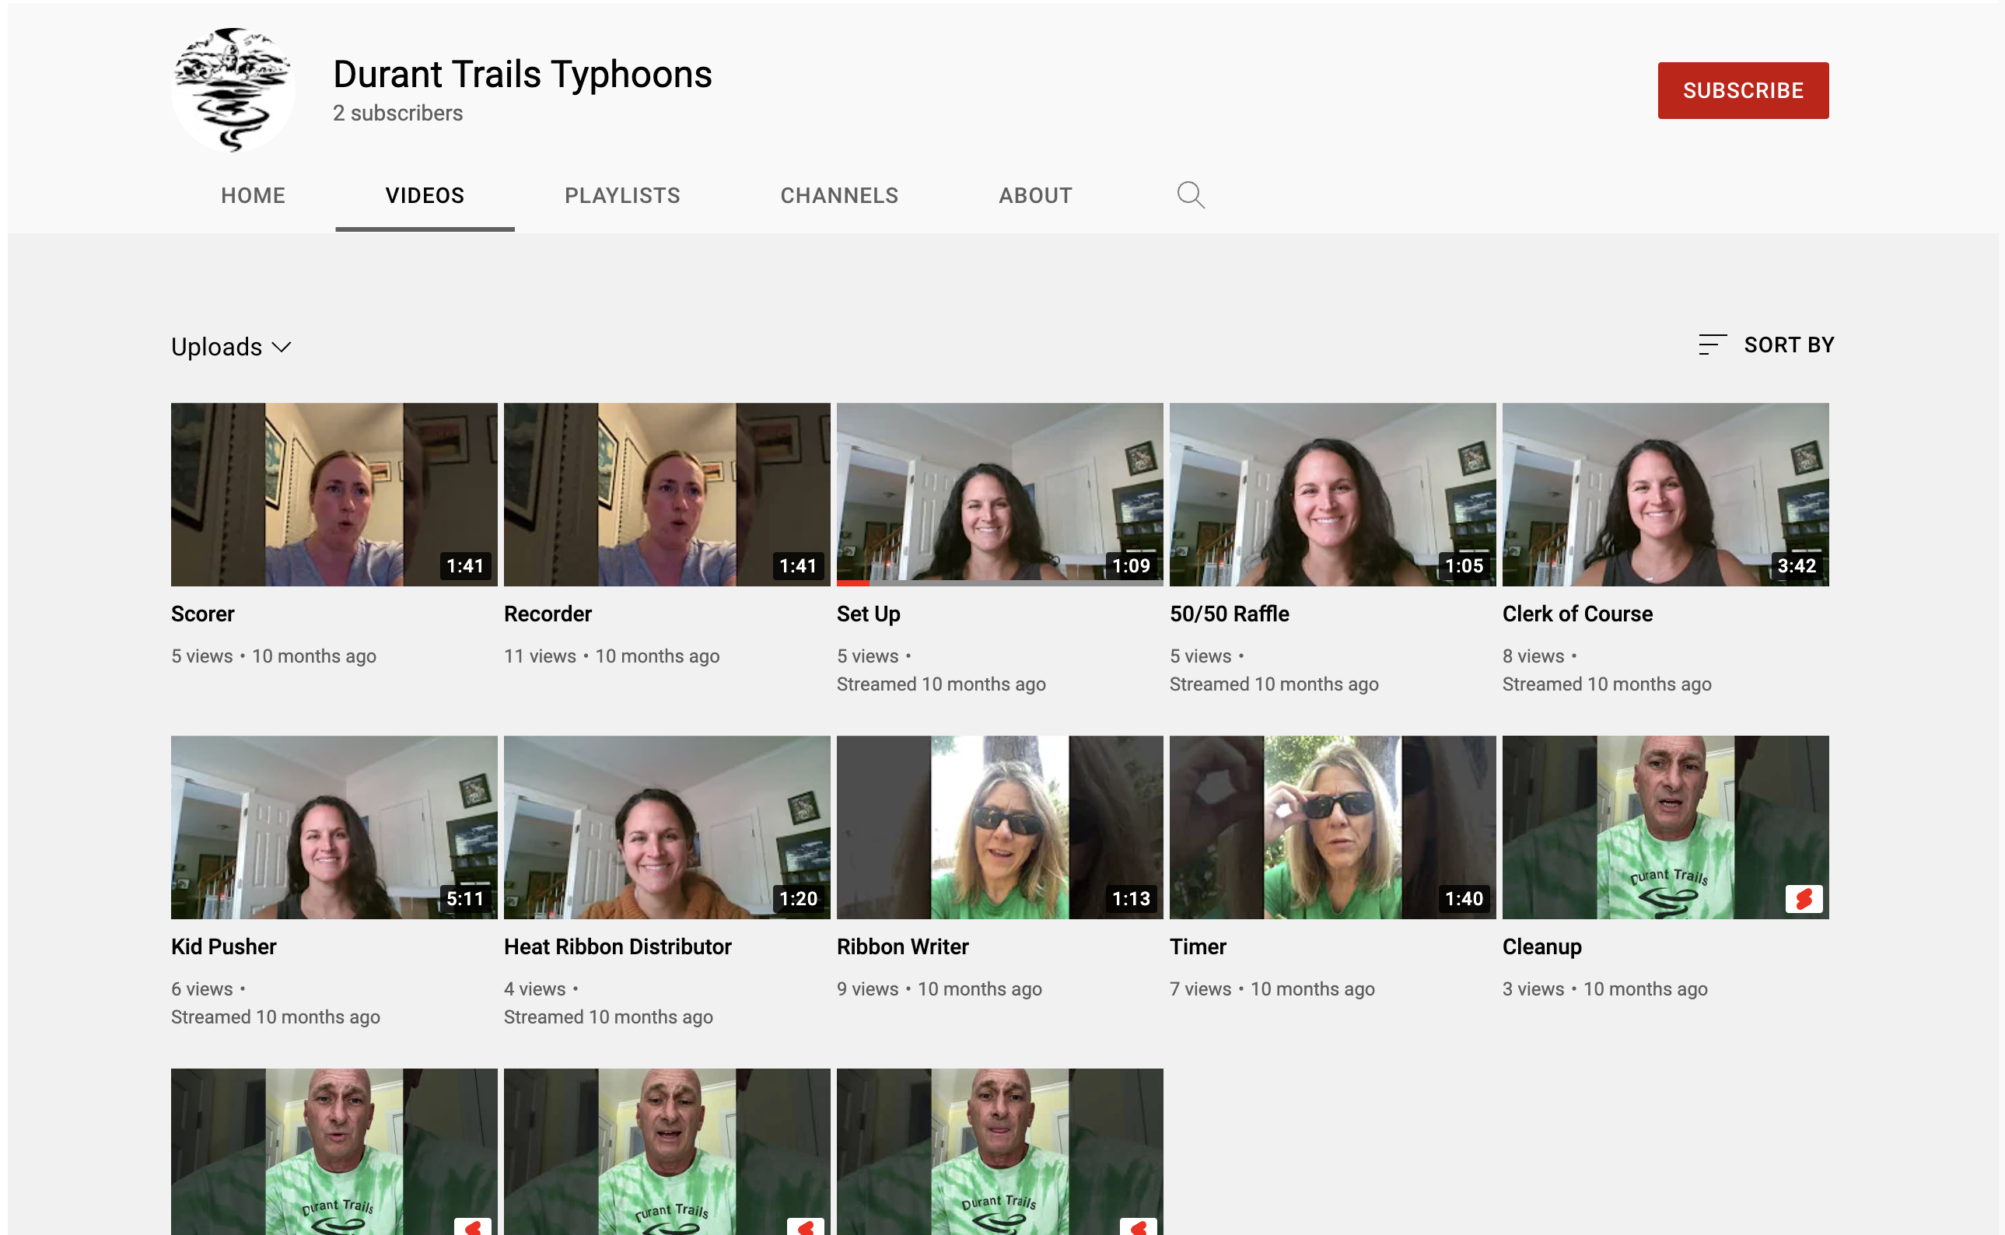Open the 50/50 Raffle video title

click(x=1229, y=614)
